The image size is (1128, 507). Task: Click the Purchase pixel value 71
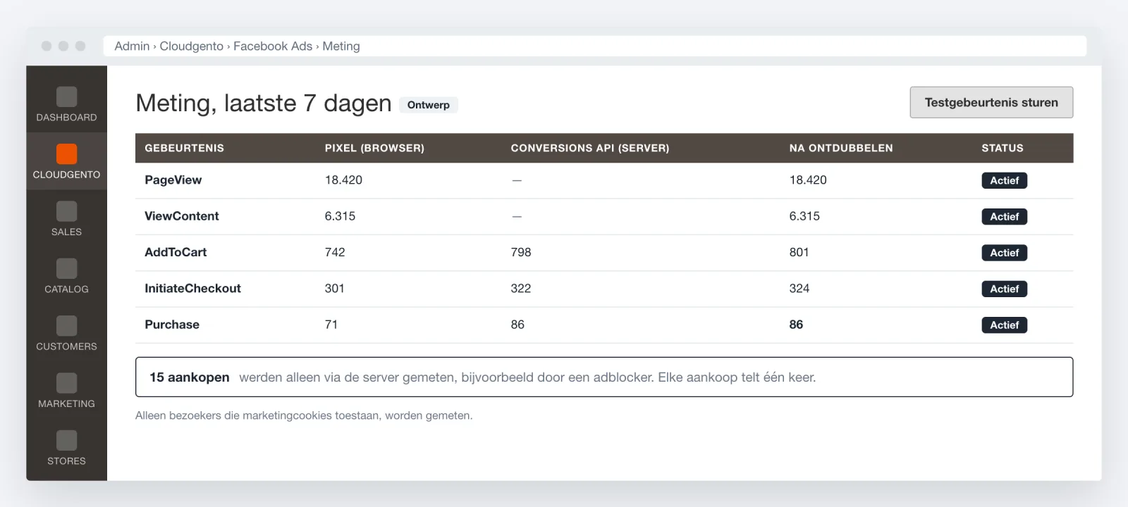pyautogui.click(x=331, y=325)
